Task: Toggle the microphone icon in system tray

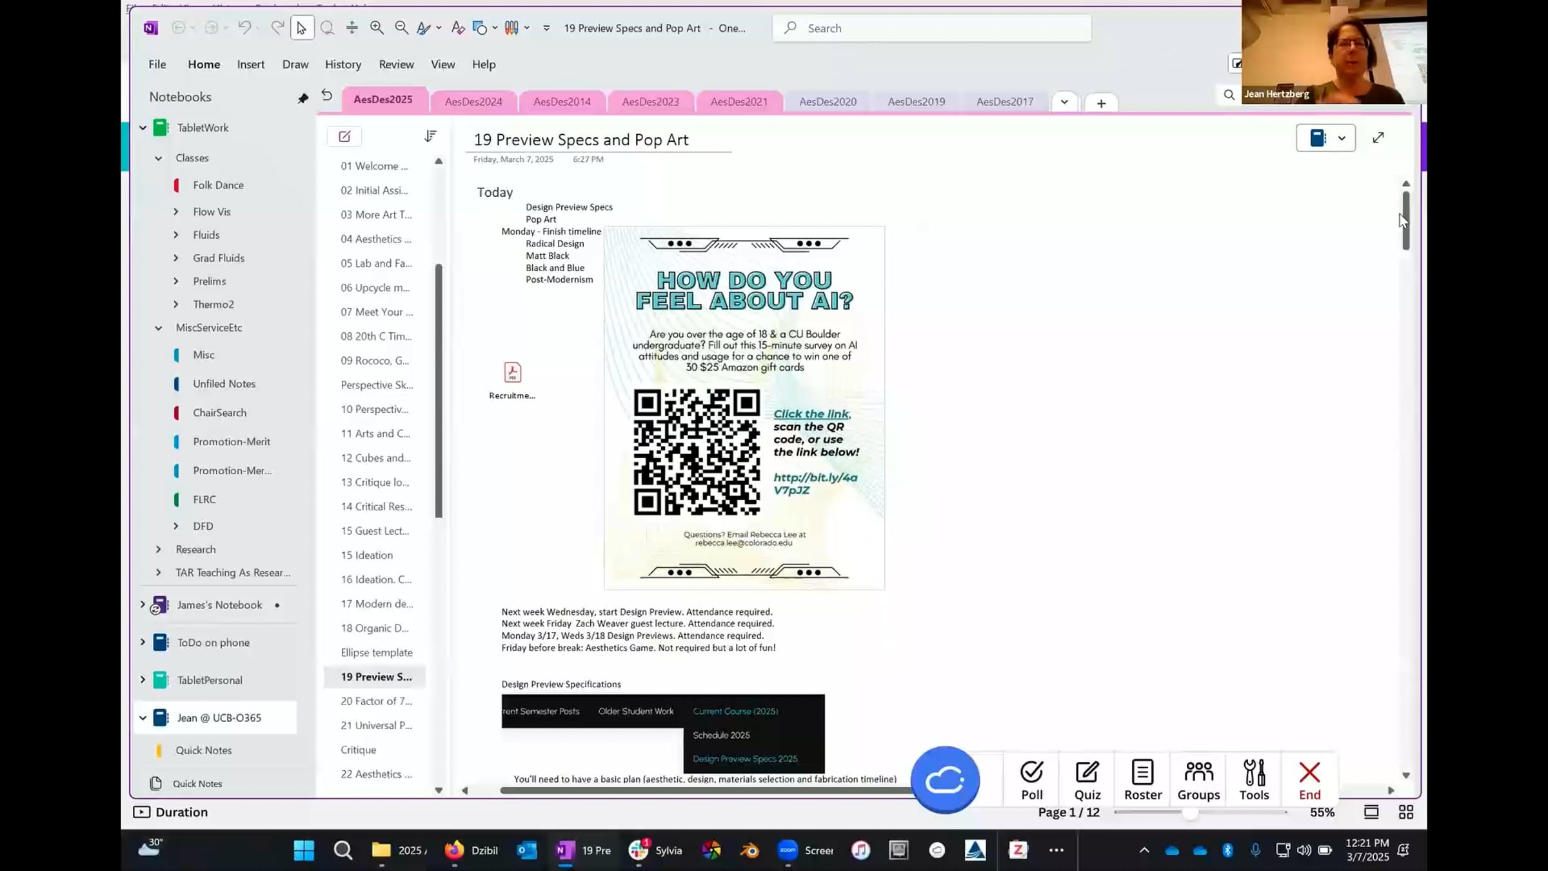Action: tap(1255, 850)
